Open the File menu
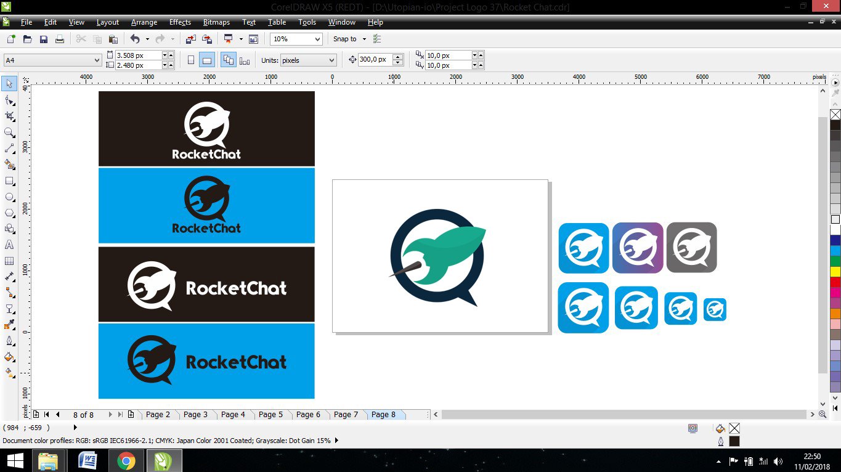This screenshot has height=472, width=841. click(x=26, y=22)
